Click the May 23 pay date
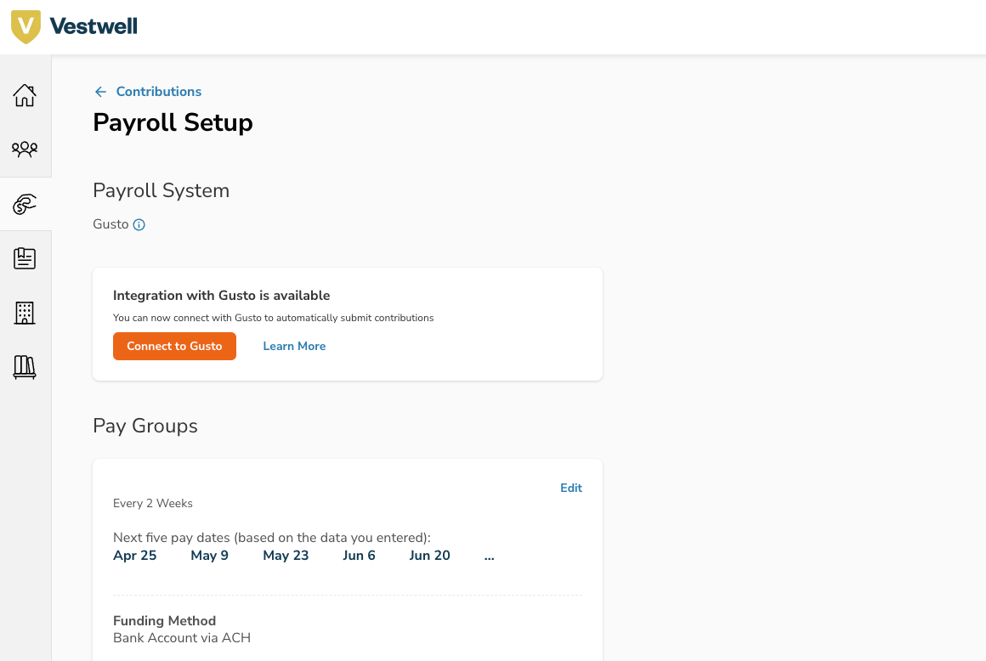The width and height of the screenshot is (986, 661). [x=286, y=556]
